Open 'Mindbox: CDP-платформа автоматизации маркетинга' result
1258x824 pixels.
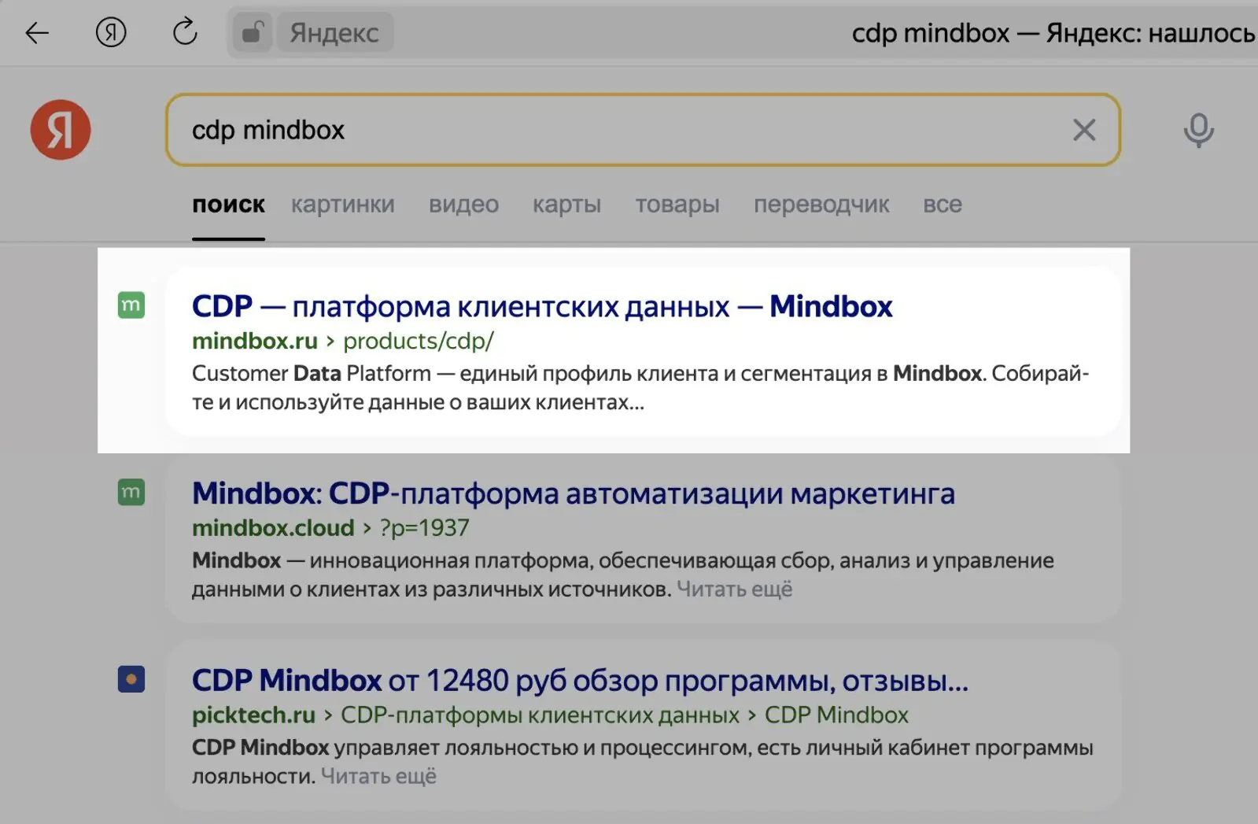[574, 493]
